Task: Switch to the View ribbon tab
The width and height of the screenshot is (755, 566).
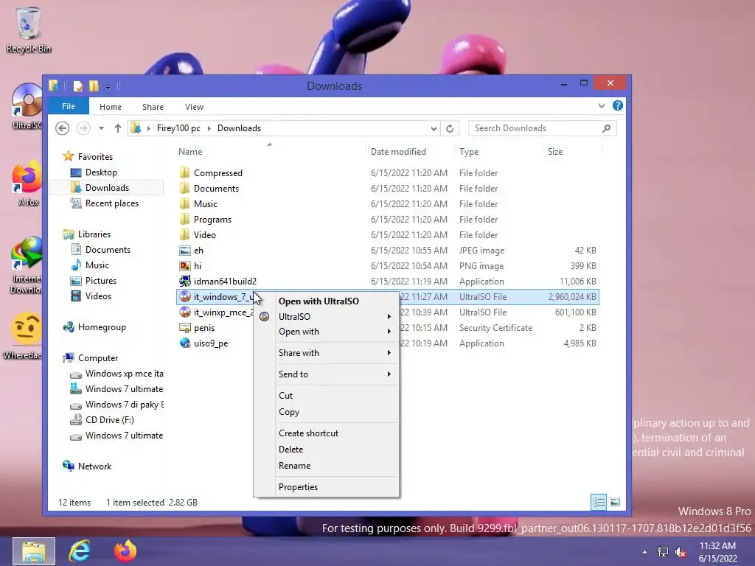Action: [194, 107]
